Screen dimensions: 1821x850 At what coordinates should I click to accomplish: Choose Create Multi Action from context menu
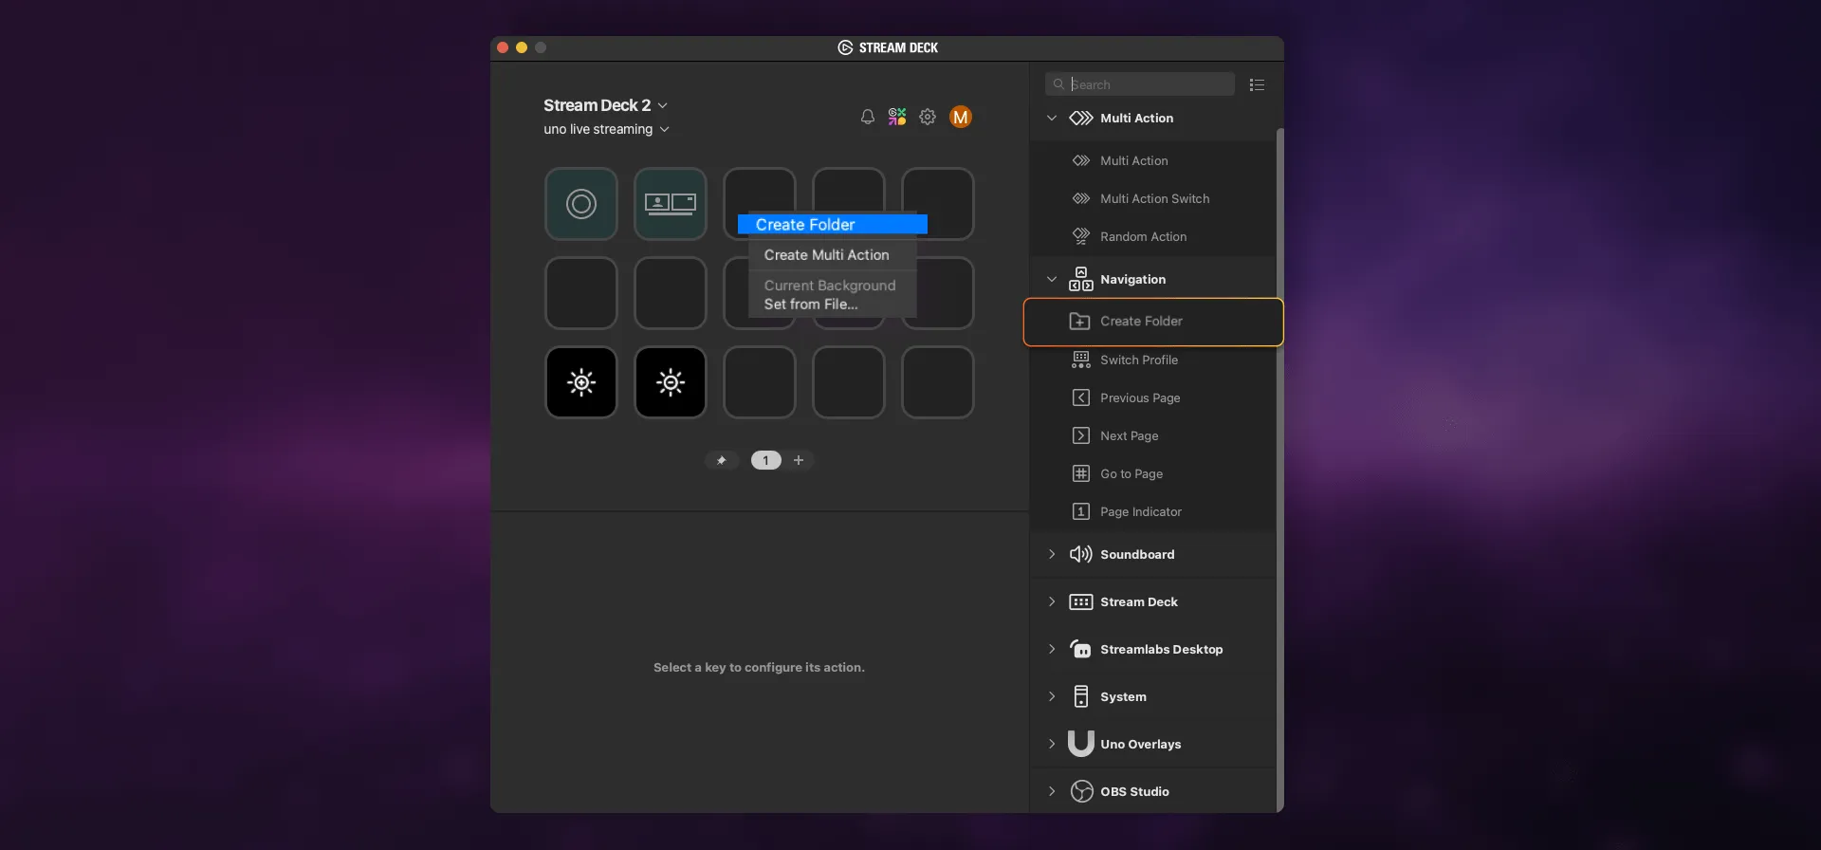833,255
